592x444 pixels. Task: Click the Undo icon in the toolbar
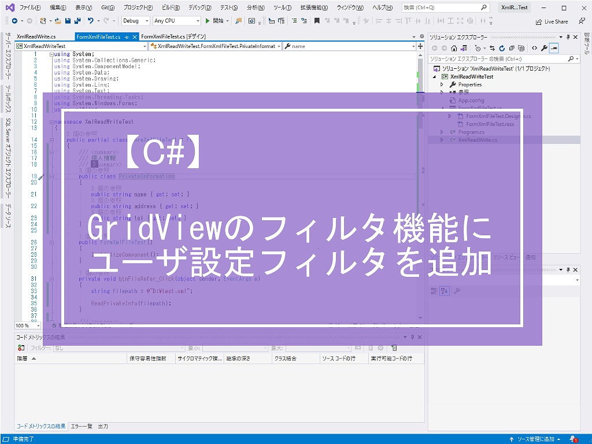pyautogui.click(x=91, y=21)
